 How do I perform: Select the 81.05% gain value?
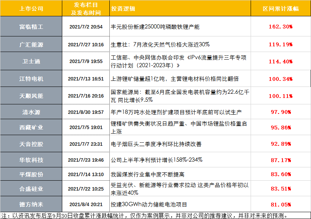pos(281,204)
